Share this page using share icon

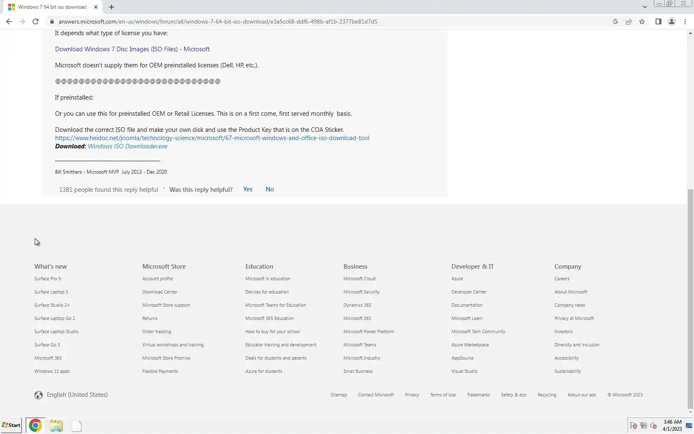coord(629,21)
